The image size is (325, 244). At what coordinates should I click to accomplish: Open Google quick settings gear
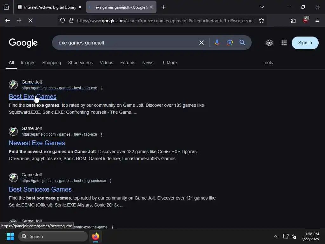(x=269, y=43)
